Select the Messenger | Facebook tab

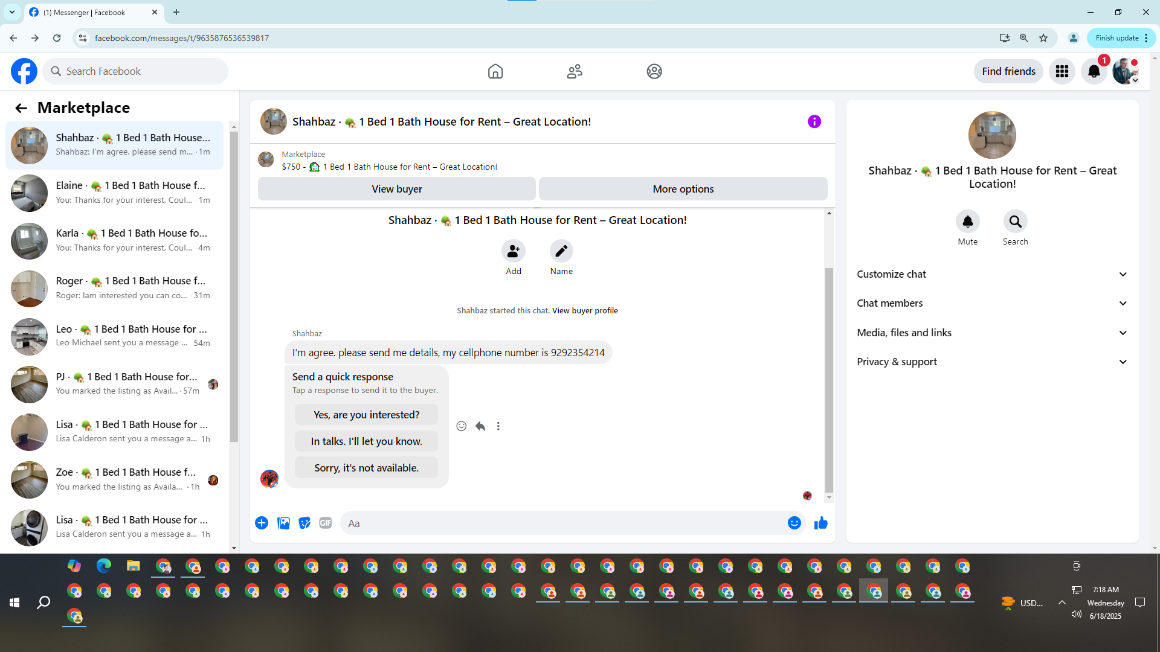pyautogui.click(x=94, y=13)
